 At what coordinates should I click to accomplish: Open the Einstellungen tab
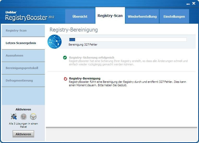click(174, 16)
